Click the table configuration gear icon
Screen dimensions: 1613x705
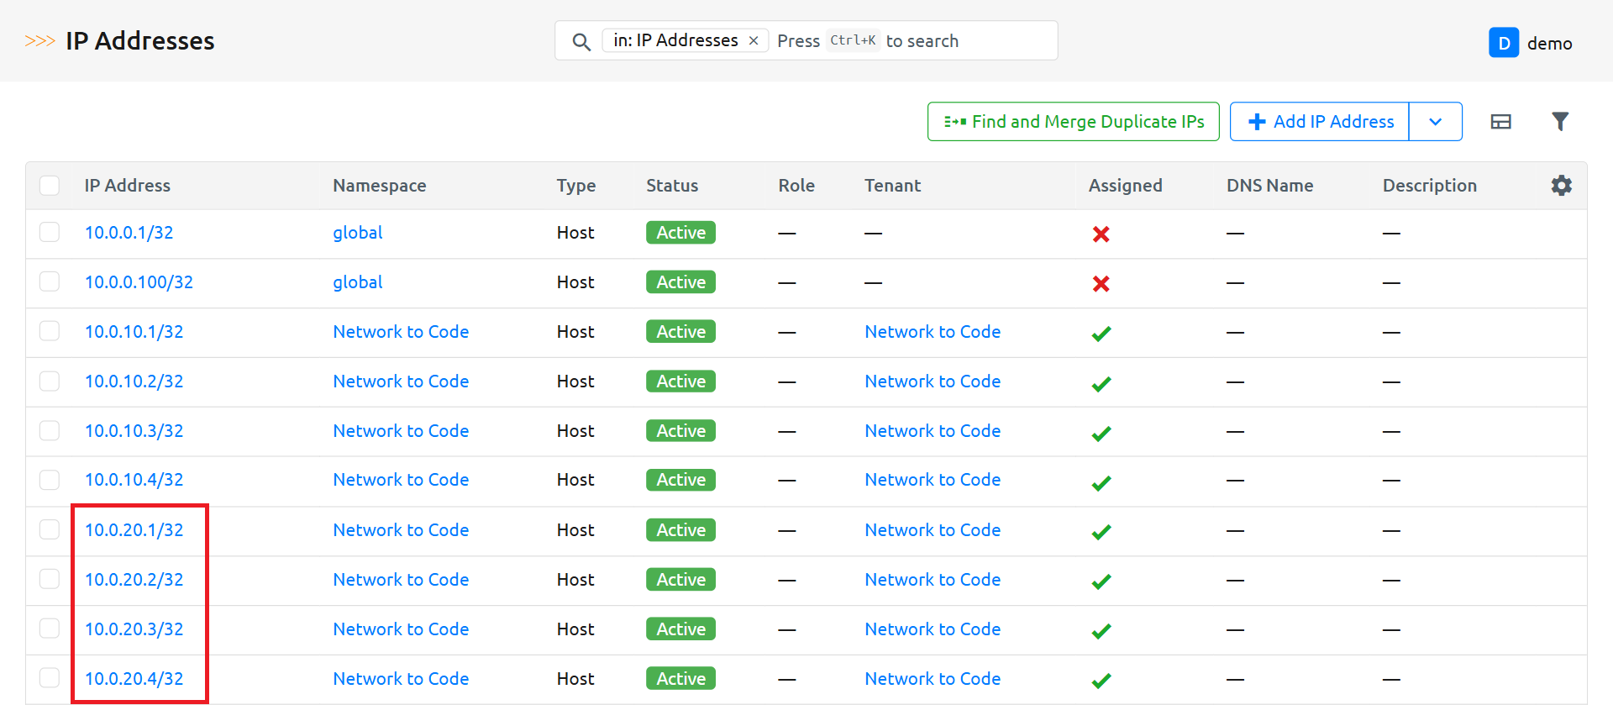click(1561, 186)
